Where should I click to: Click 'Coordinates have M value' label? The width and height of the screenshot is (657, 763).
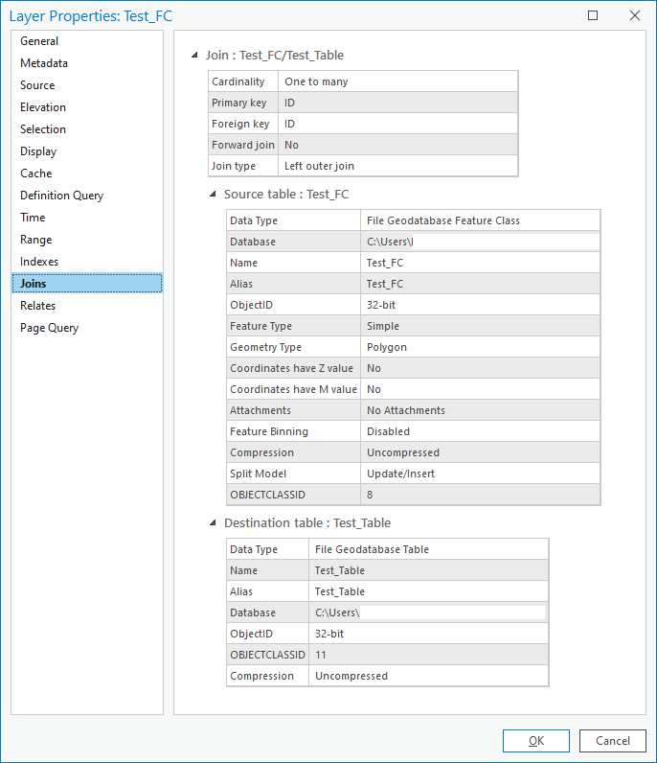click(294, 389)
